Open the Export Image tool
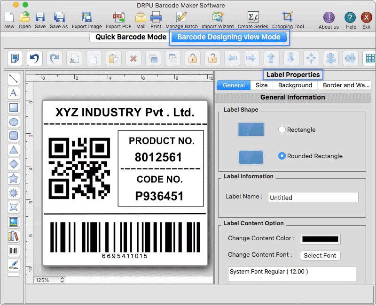This screenshot has width=376, height=305. pos(87,19)
